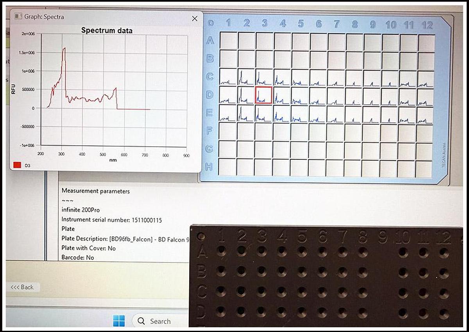Click the select-all circle in plate corner
Viewport: 469px width, 332px height.
click(x=211, y=23)
